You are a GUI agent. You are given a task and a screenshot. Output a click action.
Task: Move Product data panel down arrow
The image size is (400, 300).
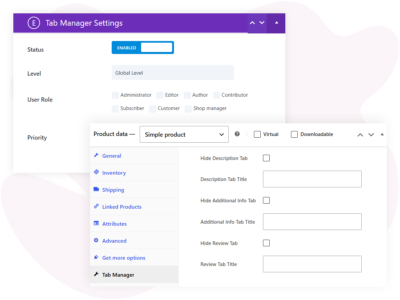point(371,135)
